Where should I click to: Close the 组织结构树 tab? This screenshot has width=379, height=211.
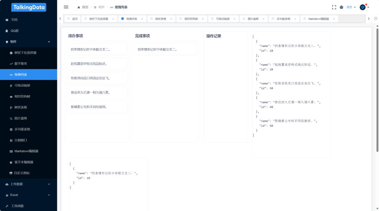(x=203, y=19)
